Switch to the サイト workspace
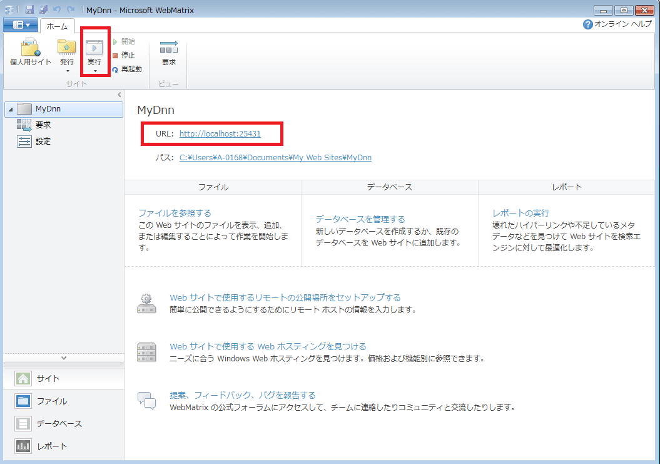660x464 pixels. click(x=64, y=378)
